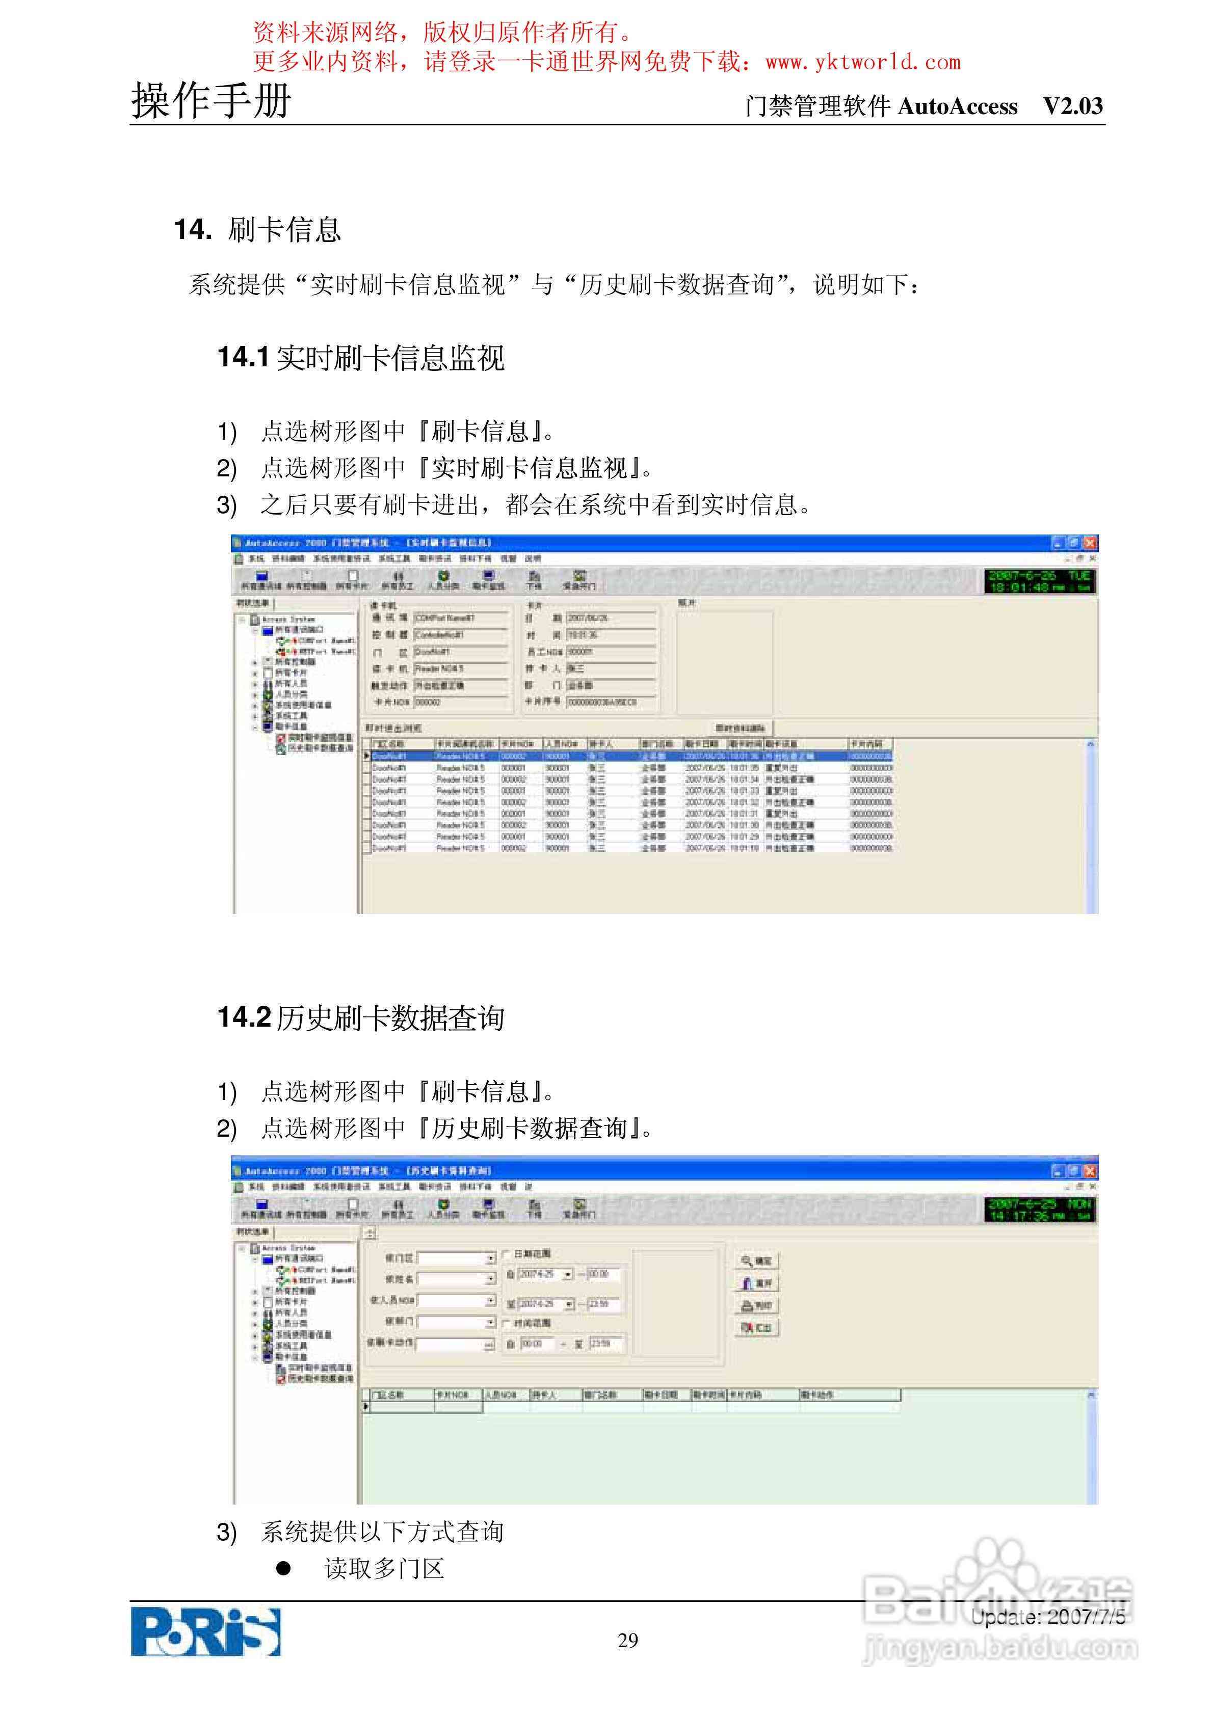Screen dimensions: 1213x1716
Task: Open 系统工具 menu in history query window
Action: pos(394,1187)
